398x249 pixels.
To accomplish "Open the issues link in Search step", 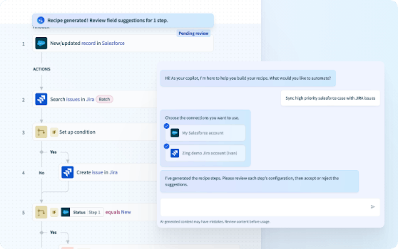I will pyautogui.click(x=73, y=99).
